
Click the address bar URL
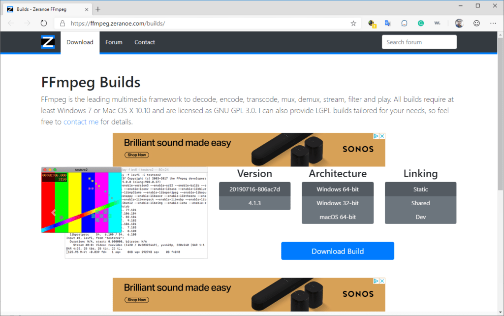pyautogui.click(x=118, y=23)
